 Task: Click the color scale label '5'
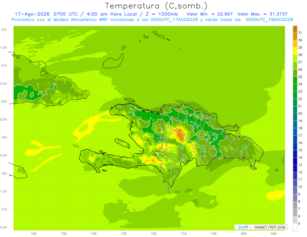click(x=299, y=224)
